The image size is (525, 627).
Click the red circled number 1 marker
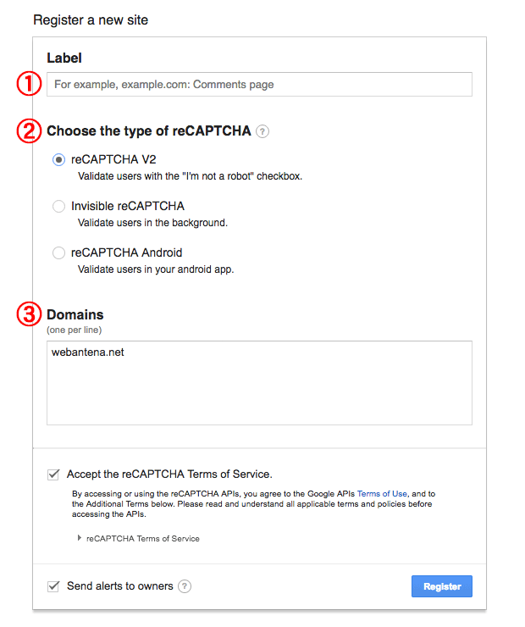coord(29,84)
